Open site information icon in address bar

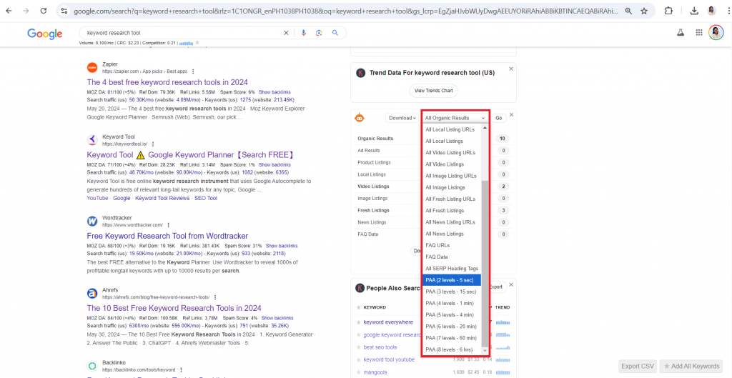[x=64, y=11]
